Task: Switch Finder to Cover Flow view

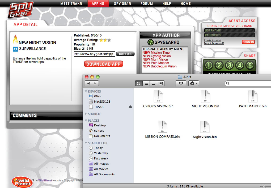Action: point(160,83)
